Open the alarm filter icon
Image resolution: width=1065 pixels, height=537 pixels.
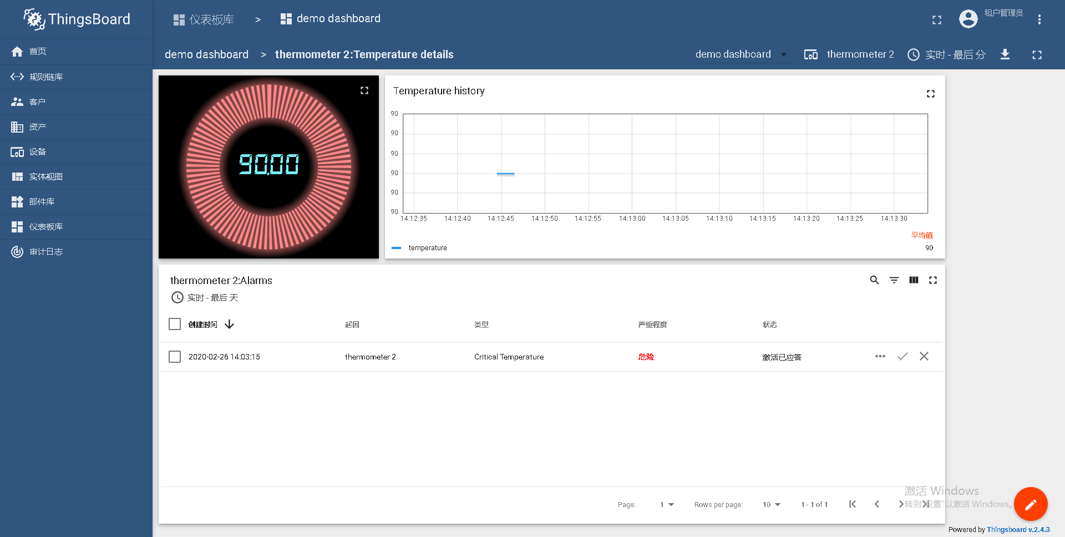894,280
